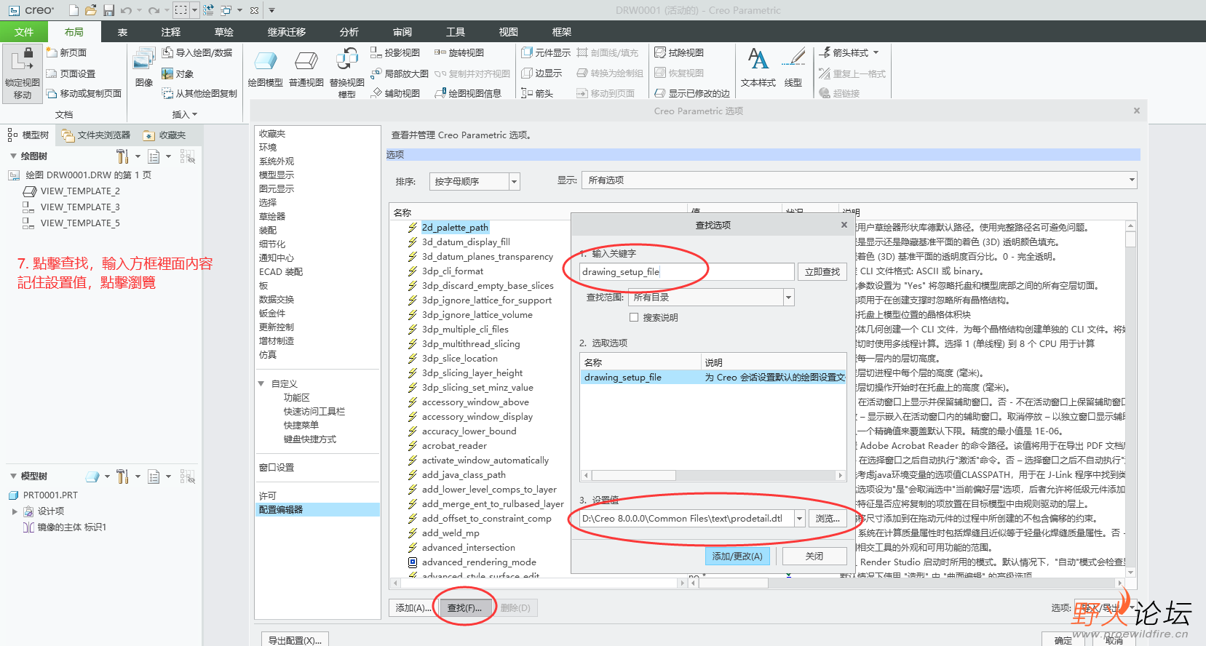Click the 查找(F)... button
The image size is (1206, 646).
464,607
